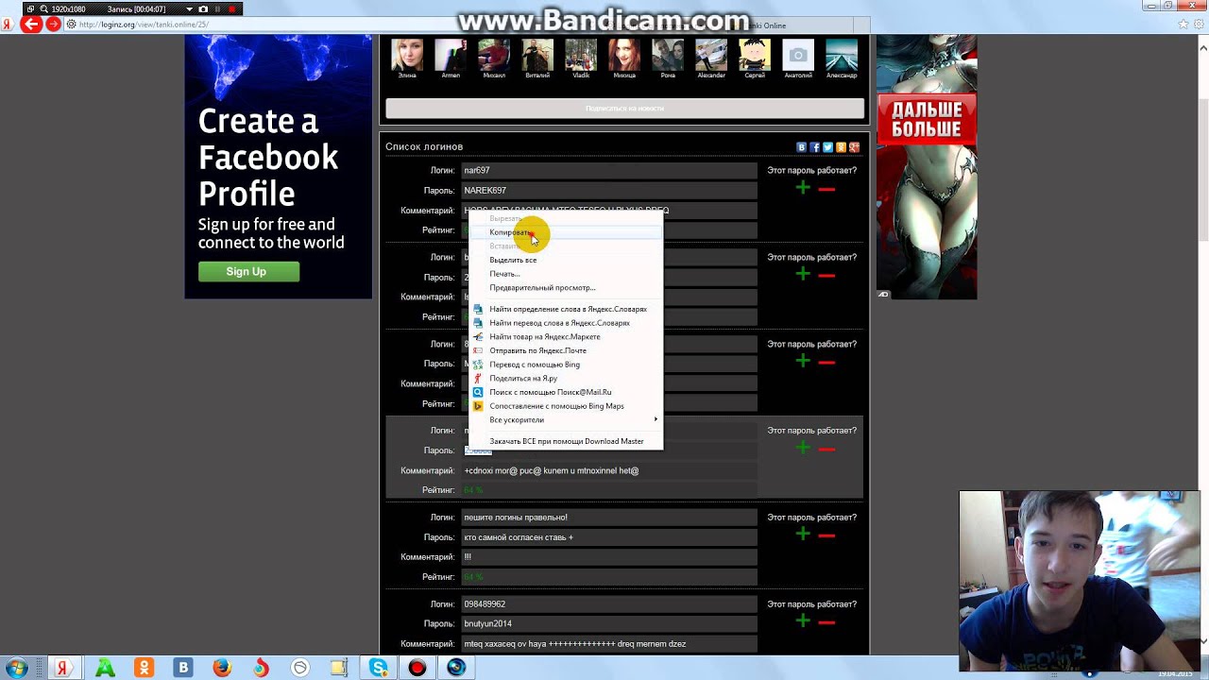Image resolution: width=1209 pixels, height=680 pixels.
Task: Select 'Отправить по Яндекс.Почте' menu entry
Action: point(567,350)
